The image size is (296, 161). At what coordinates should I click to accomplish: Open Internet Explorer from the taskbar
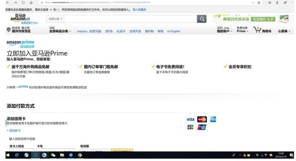point(17,155)
